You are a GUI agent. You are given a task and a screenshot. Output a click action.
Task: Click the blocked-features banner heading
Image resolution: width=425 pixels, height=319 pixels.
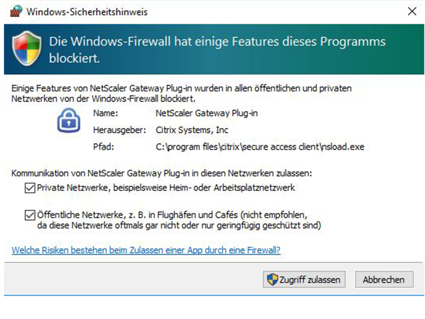[x=217, y=50]
